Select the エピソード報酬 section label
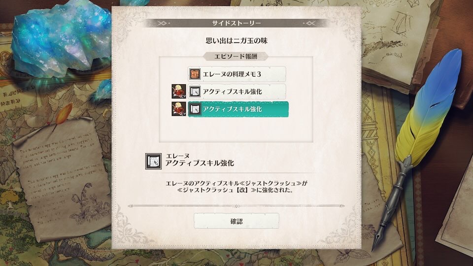This screenshot has height=266, width=473. pyautogui.click(x=236, y=56)
